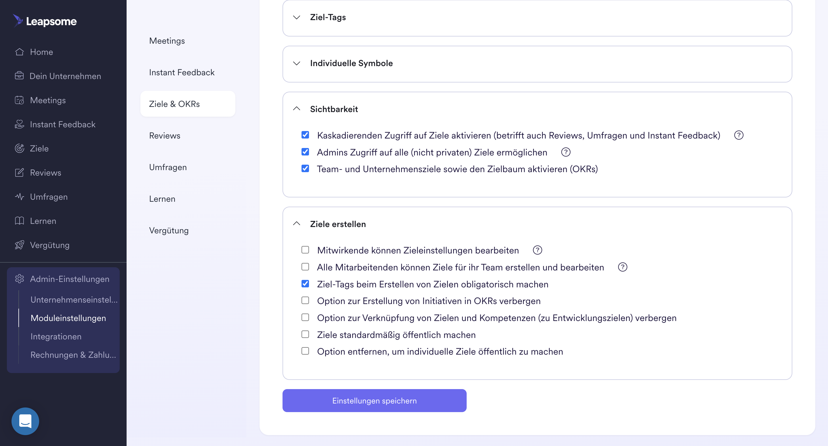The height and width of the screenshot is (446, 828).
Task: Select Ziele & OKRs module tab
Action: pyautogui.click(x=188, y=104)
